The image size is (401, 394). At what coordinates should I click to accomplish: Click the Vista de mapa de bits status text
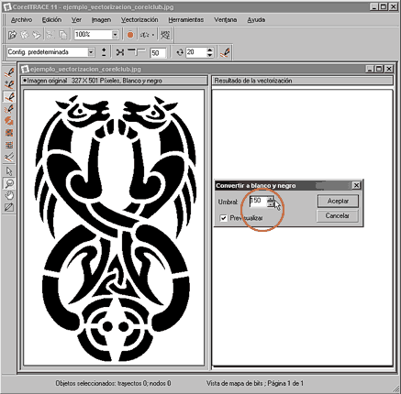(x=254, y=383)
